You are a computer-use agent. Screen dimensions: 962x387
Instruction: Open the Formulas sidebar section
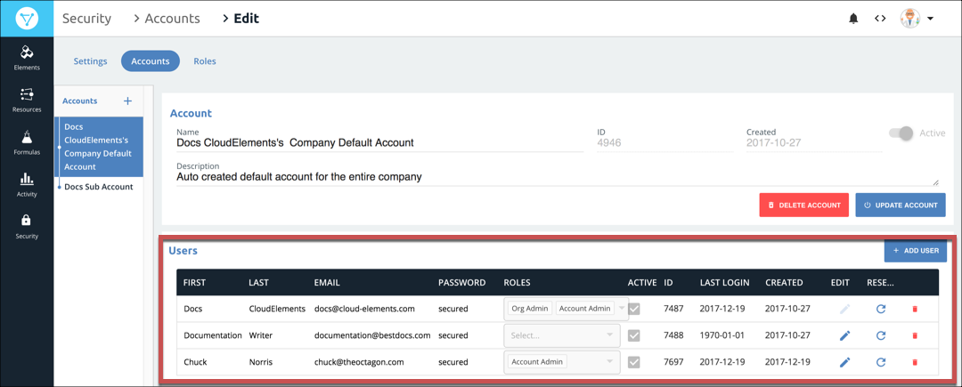(x=27, y=142)
